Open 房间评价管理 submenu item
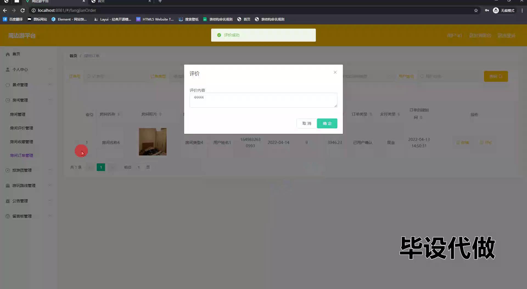The width and height of the screenshot is (527, 289). tap(21, 128)
